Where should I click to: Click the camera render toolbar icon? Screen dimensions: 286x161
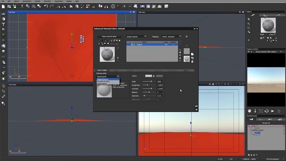(160, 6)
